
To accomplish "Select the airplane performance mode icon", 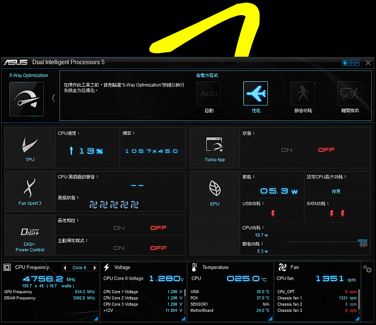I will (x=255, y=93).
